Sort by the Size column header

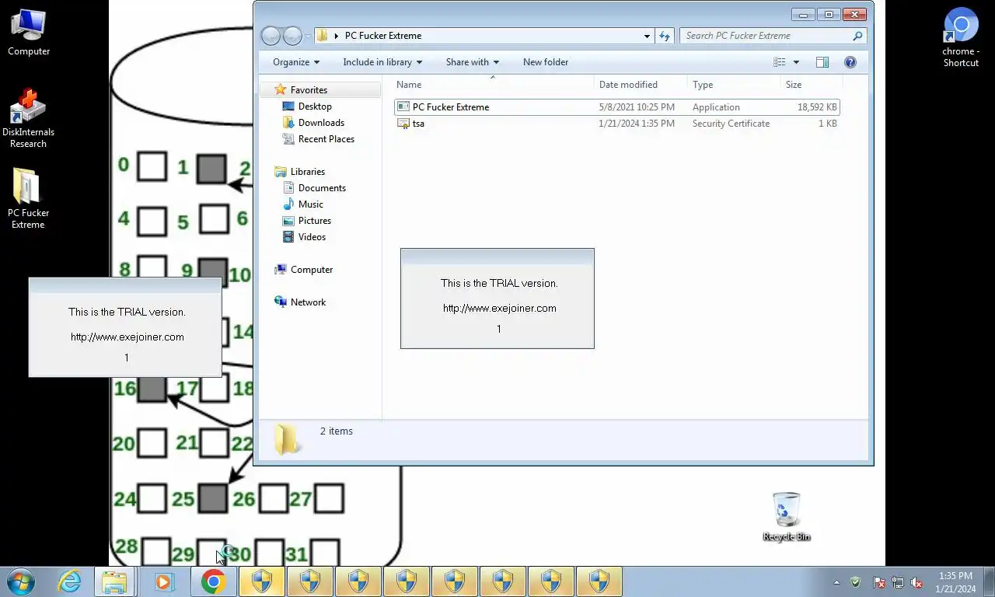(812, 85)
